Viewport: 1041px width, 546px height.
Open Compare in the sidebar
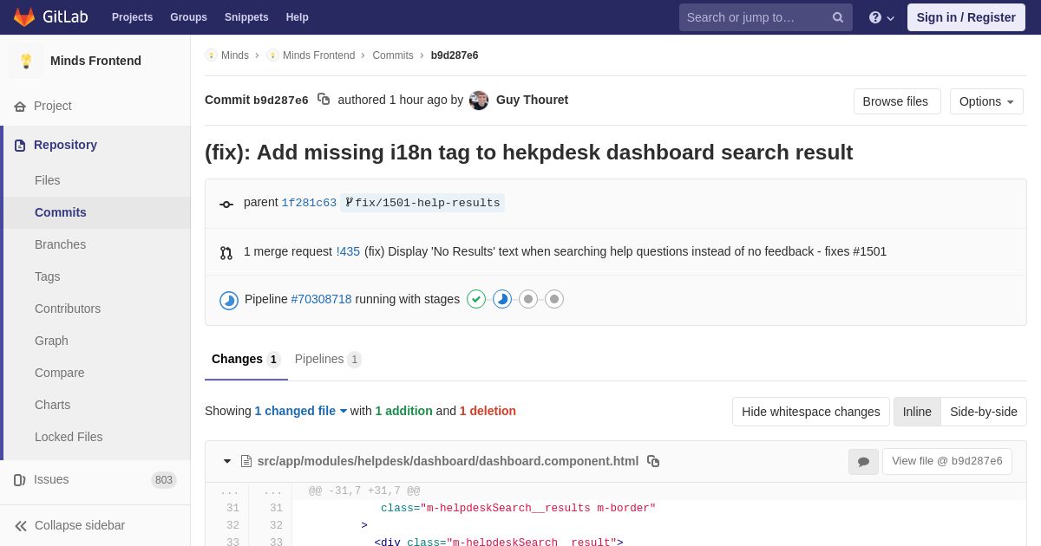click(95, 373)
